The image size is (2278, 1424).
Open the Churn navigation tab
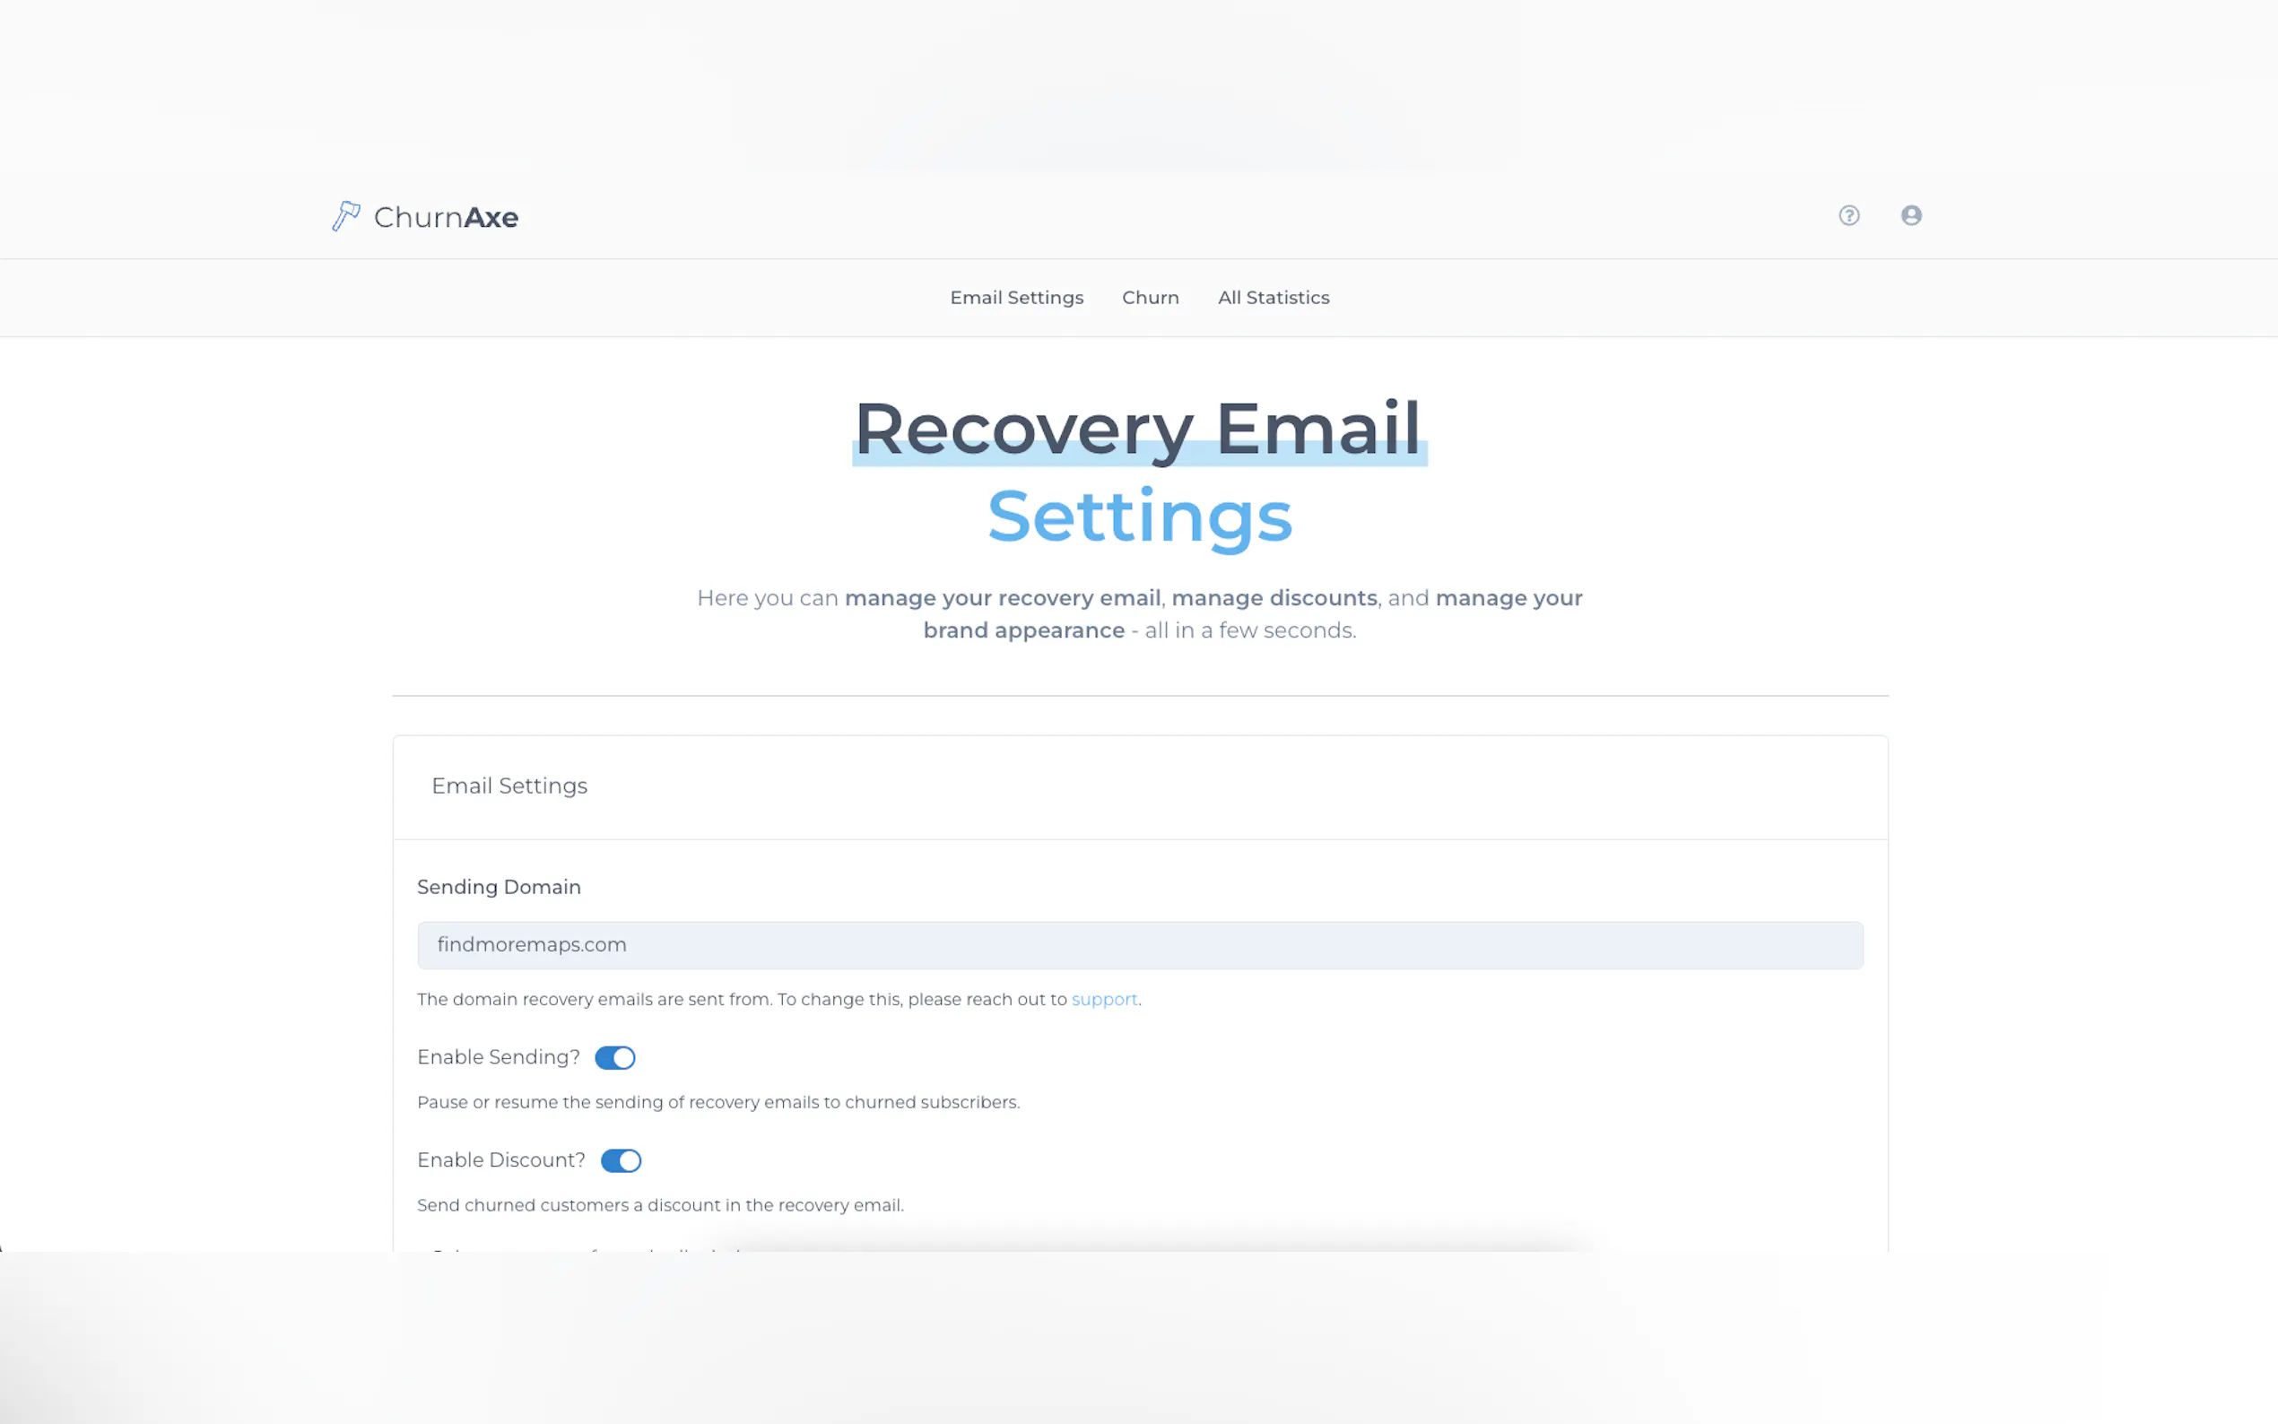point(1150,298)
